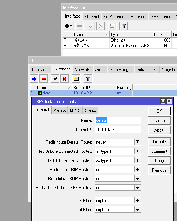Expand Redistribute Connected Routes dropdown
This screenshot has width=177, height=221.
point(137,151)
